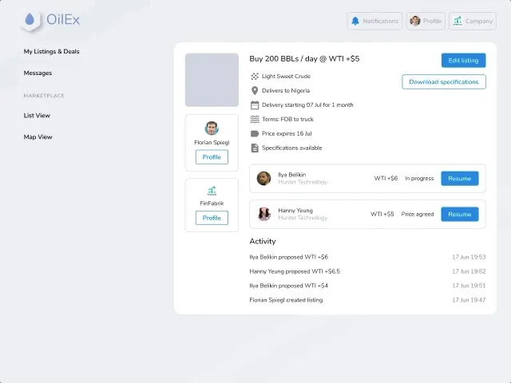Resume deal with Hanny Yeung
This screenshot has width=511, height=383.
[460, 215]
